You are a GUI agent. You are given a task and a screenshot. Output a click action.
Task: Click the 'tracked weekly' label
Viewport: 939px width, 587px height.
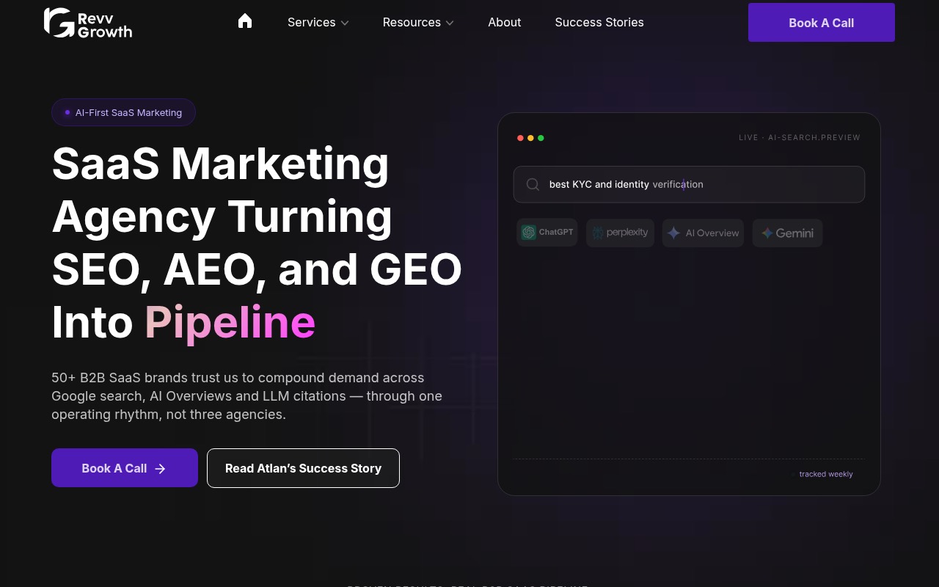(826, 474)
